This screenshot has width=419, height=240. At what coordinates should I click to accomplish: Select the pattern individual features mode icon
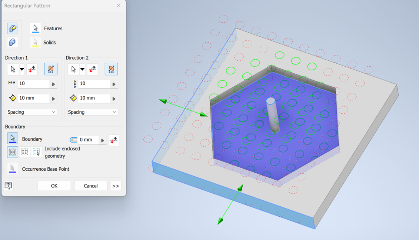tap(13, 28)
